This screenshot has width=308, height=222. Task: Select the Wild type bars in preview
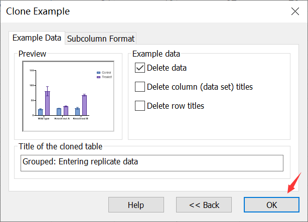44,104
